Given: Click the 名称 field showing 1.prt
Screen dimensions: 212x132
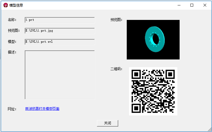Looking at the screenshot, I should [60, 20].
